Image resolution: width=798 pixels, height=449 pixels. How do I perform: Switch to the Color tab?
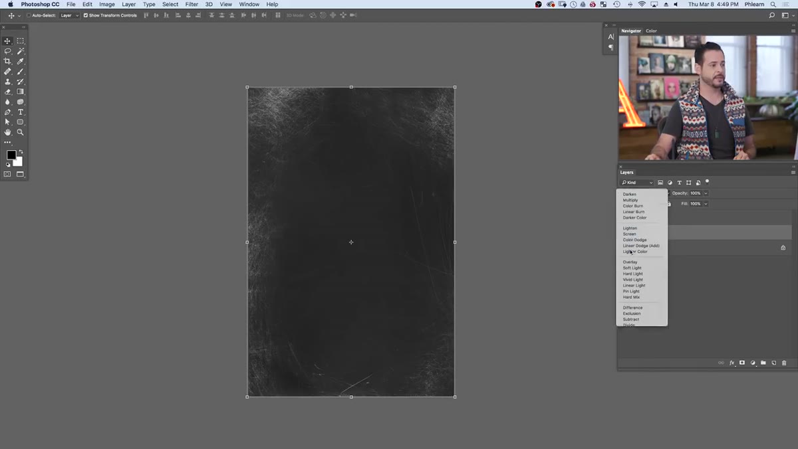(651, 31)
